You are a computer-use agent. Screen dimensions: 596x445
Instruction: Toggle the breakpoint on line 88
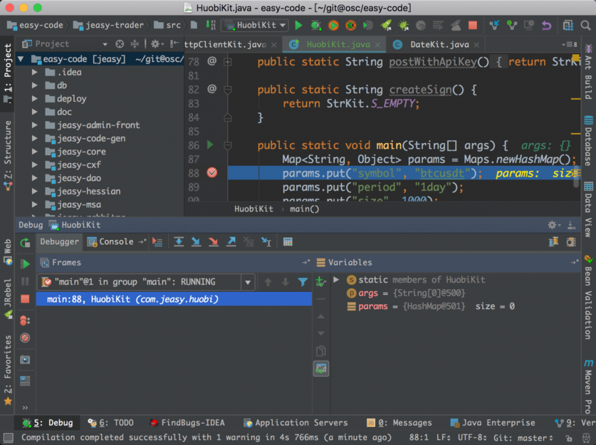click(212, 172)
